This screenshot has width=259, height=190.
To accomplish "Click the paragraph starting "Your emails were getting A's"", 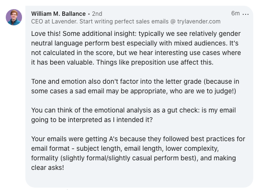I will click(138, 153).
